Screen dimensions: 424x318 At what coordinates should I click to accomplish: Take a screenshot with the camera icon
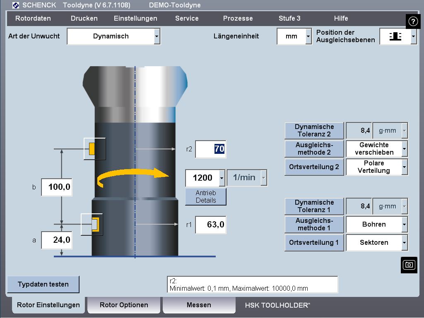coord(409,265)
